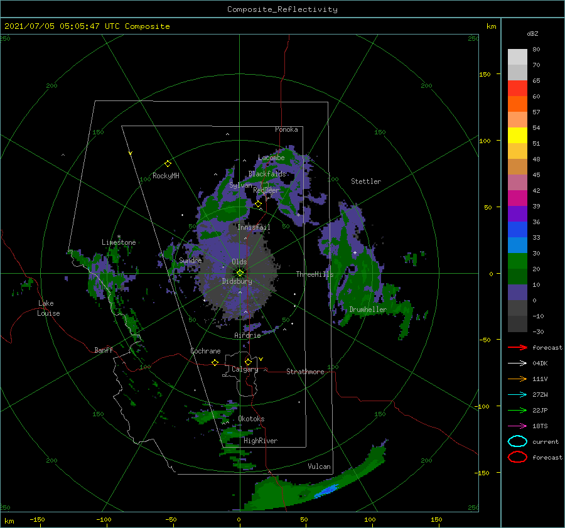Click the yellow diamond marker above RockyMH

click(168, 164)
